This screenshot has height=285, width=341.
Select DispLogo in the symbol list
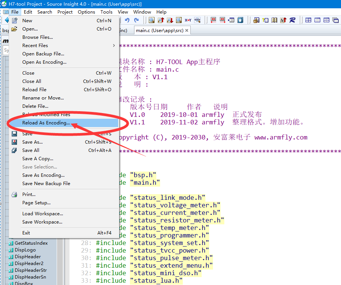coord(25,250)
